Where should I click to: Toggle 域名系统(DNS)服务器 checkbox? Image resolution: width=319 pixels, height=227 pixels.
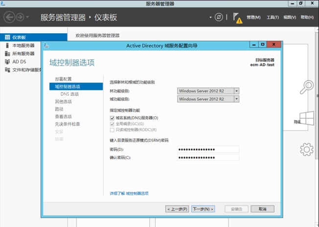tap(112, 118)
